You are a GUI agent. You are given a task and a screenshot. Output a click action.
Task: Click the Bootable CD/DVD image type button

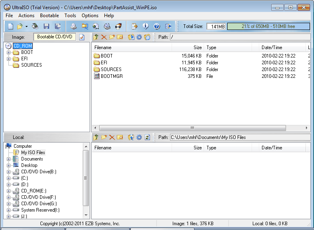(55, 37)
